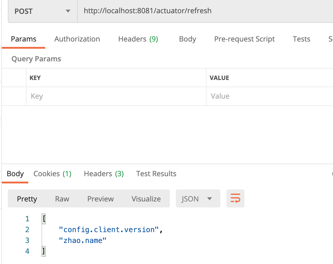The width and height of the screenshot is (333, 264).
Task: Open the response Headers (3) tab
Action: pos(104,174)
